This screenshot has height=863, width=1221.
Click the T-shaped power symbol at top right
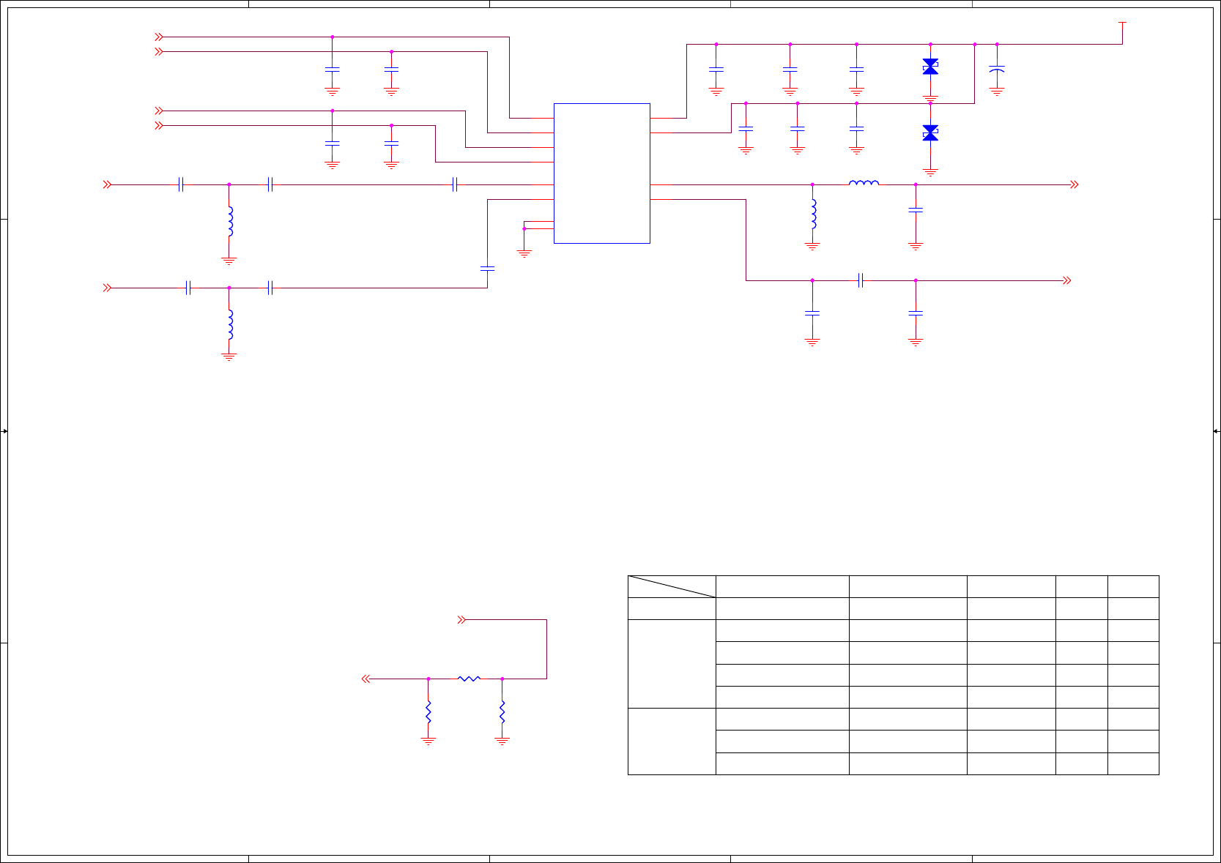[x=1122, y=25]
